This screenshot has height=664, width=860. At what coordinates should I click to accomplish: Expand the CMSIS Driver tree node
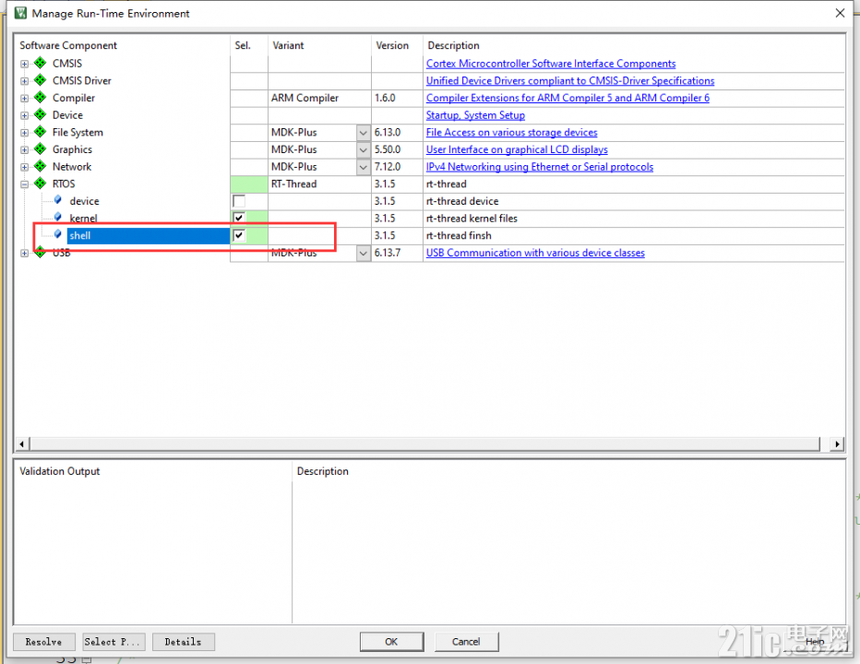click(24, 81)
